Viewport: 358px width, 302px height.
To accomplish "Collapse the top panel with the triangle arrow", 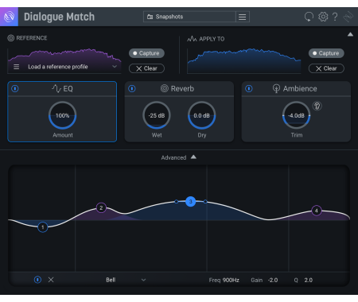I will (350, 34).
